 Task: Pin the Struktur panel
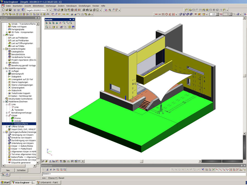36,18
